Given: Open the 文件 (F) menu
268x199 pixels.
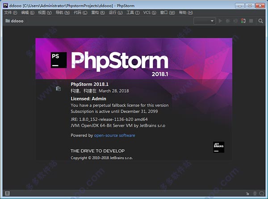Looking at the screenshot, I should click(x=11, y=12).
